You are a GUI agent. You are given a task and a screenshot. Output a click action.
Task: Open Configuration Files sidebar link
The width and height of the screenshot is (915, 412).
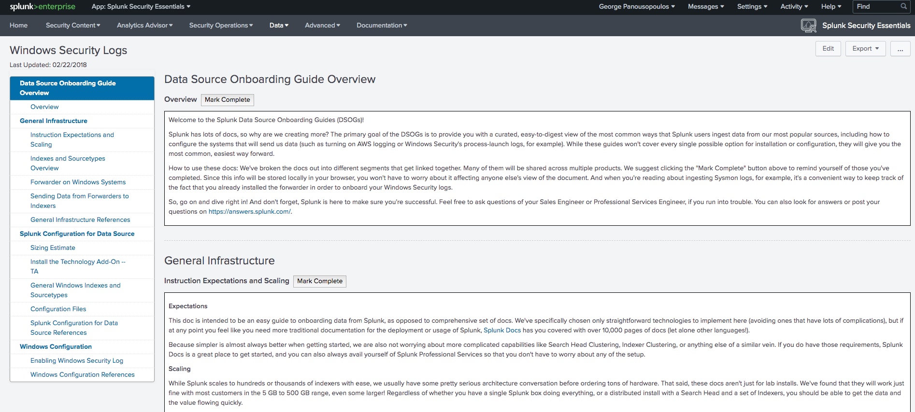(58, 309)
